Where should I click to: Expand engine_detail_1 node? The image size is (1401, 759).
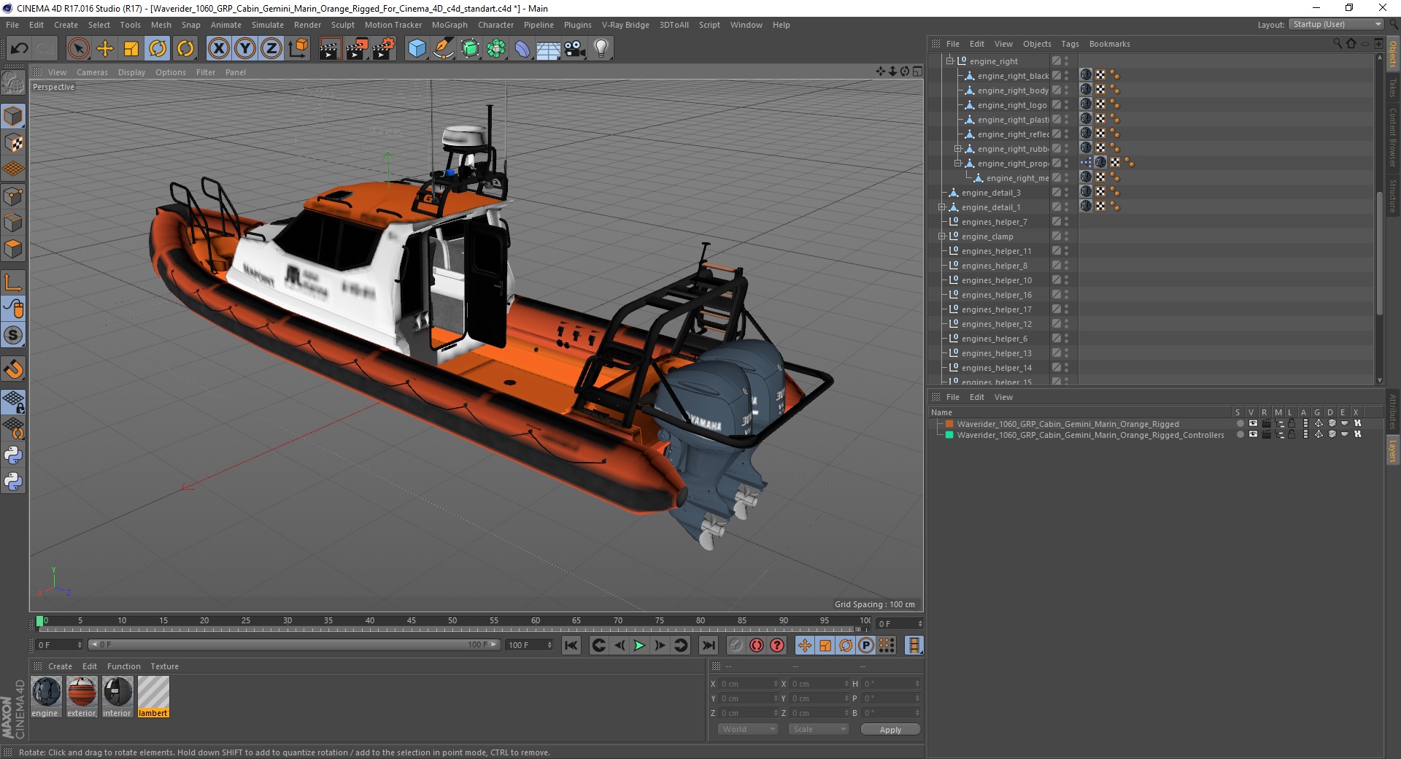(x=942, y=207)
